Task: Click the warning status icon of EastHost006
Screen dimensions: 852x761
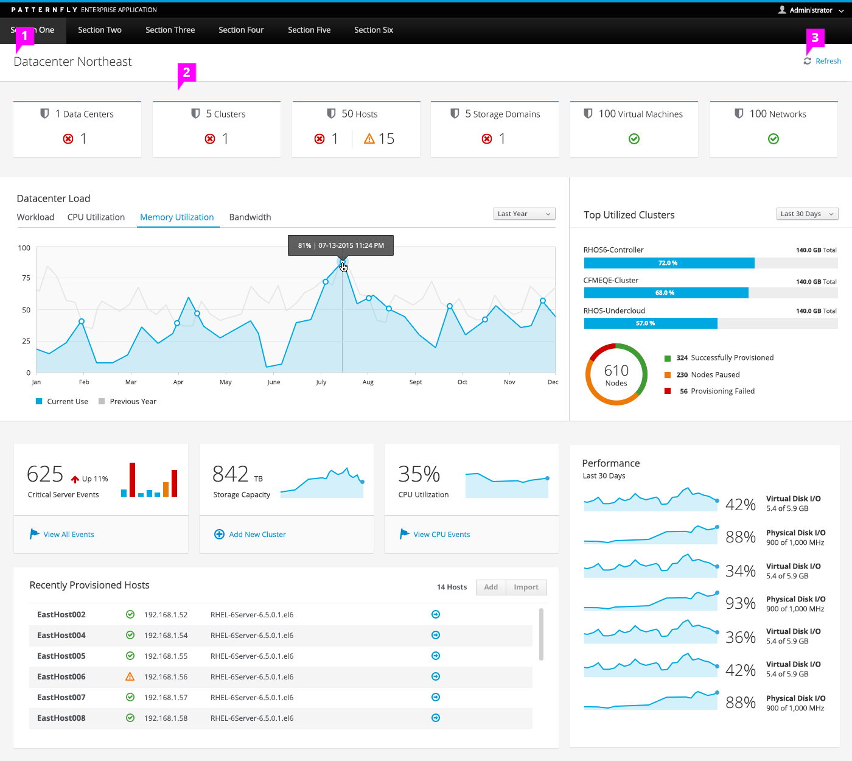Action: click(130, 676)
